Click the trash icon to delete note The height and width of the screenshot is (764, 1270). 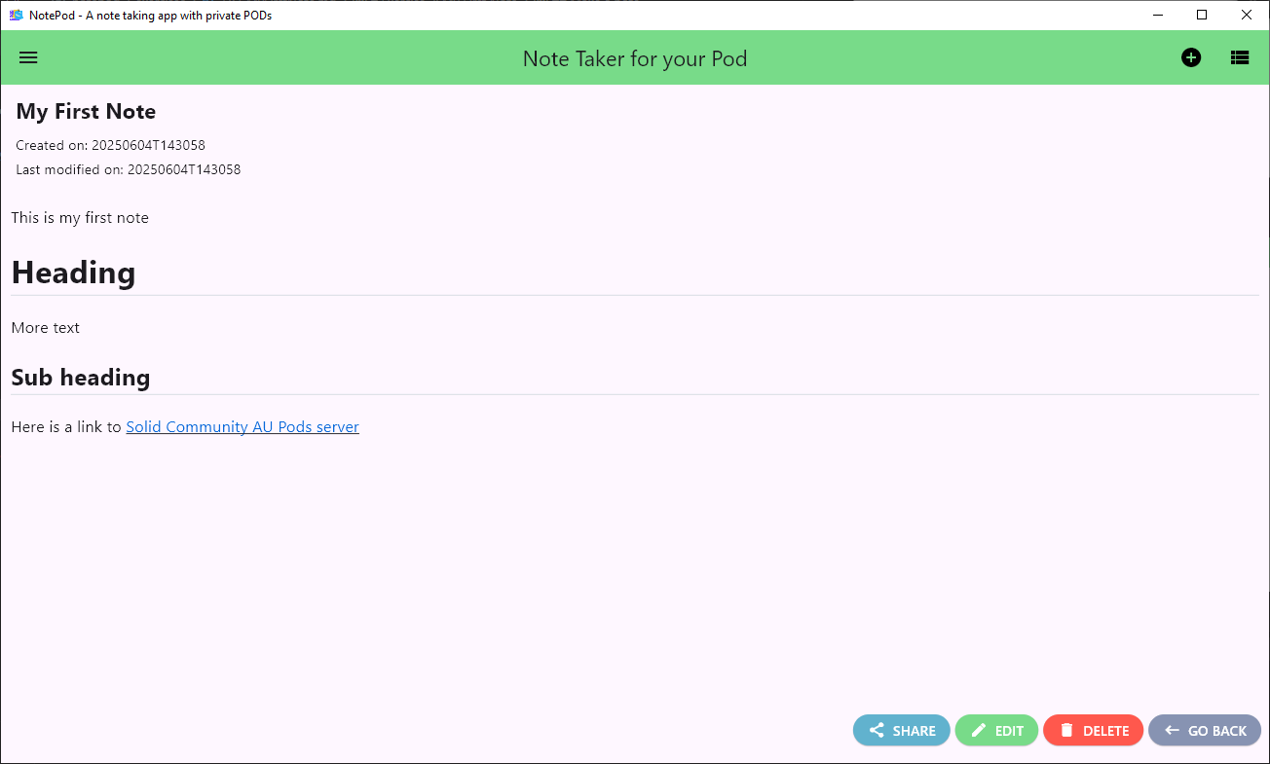pyautogui.click(x=1066, y=730)
